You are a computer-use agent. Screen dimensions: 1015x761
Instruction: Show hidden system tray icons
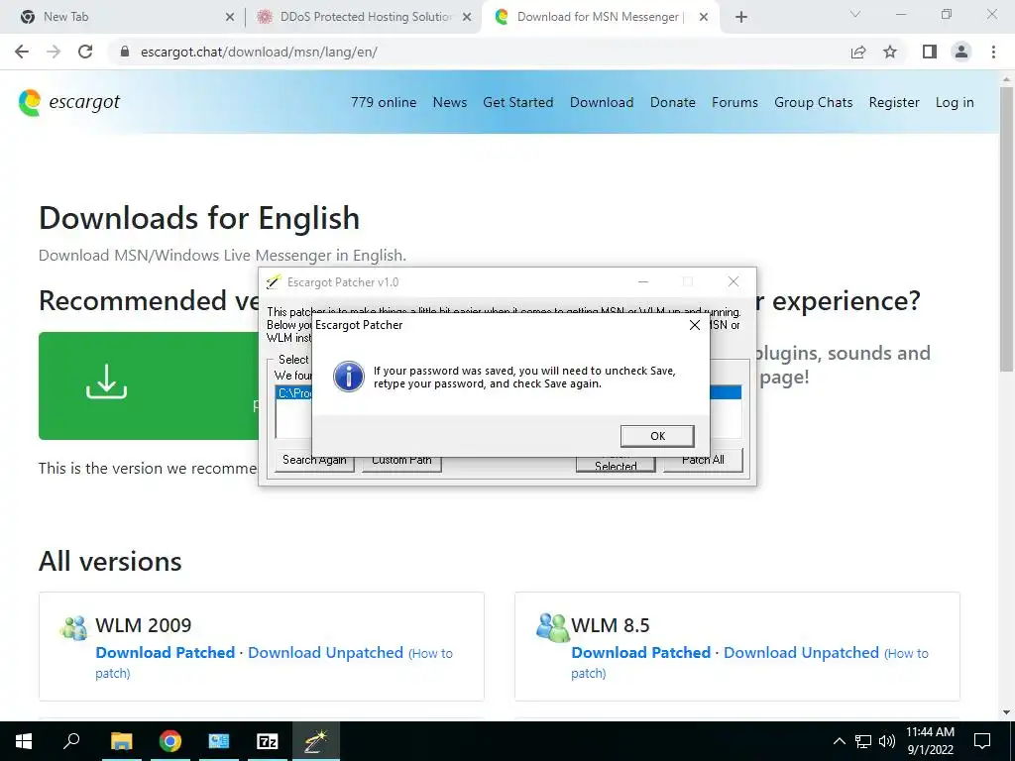point(839,741)
